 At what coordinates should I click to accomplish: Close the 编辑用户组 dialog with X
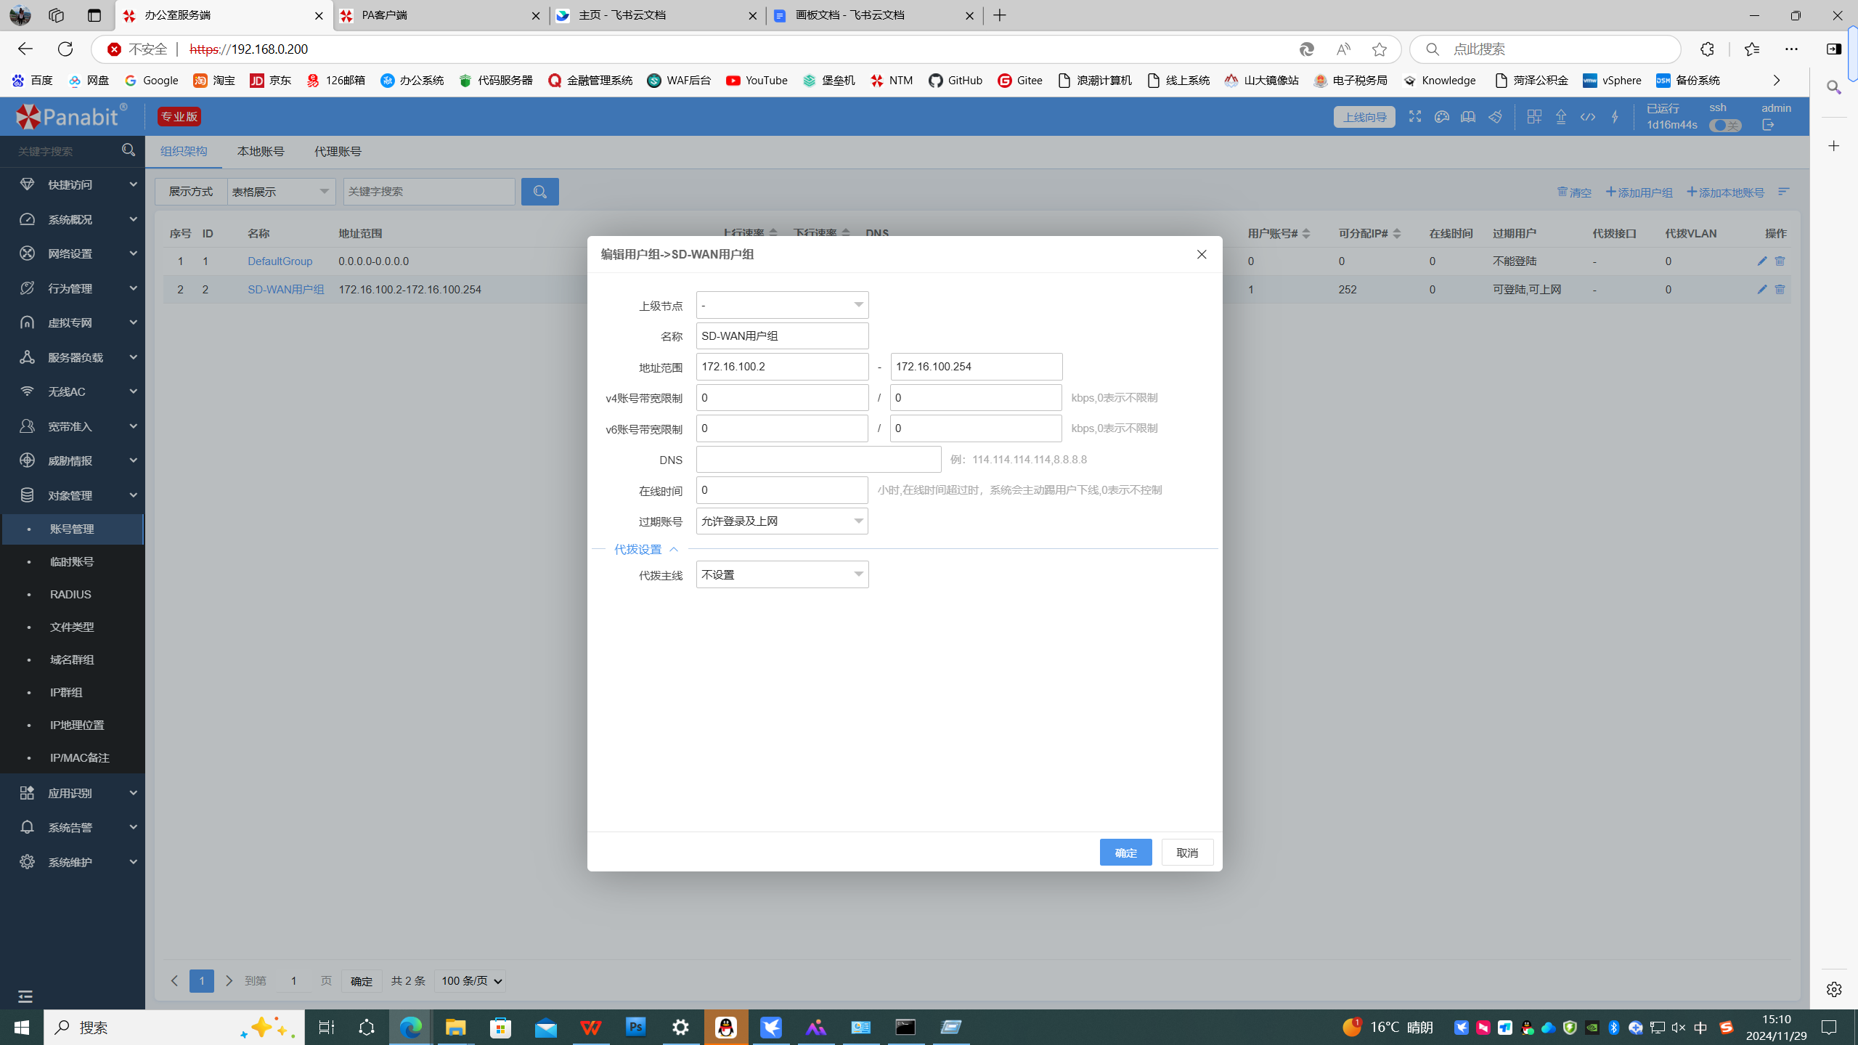click(x=1201, y=254)
